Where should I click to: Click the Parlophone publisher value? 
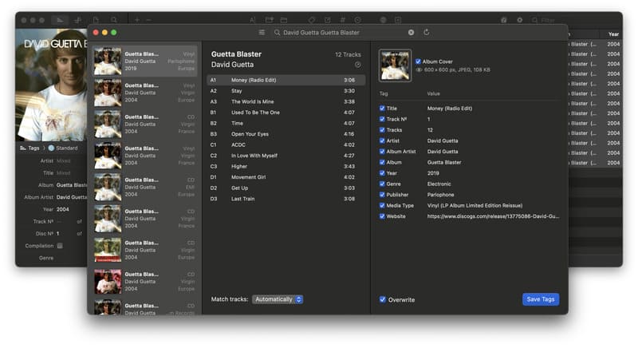pyautogui.click(x=441, y=195)
